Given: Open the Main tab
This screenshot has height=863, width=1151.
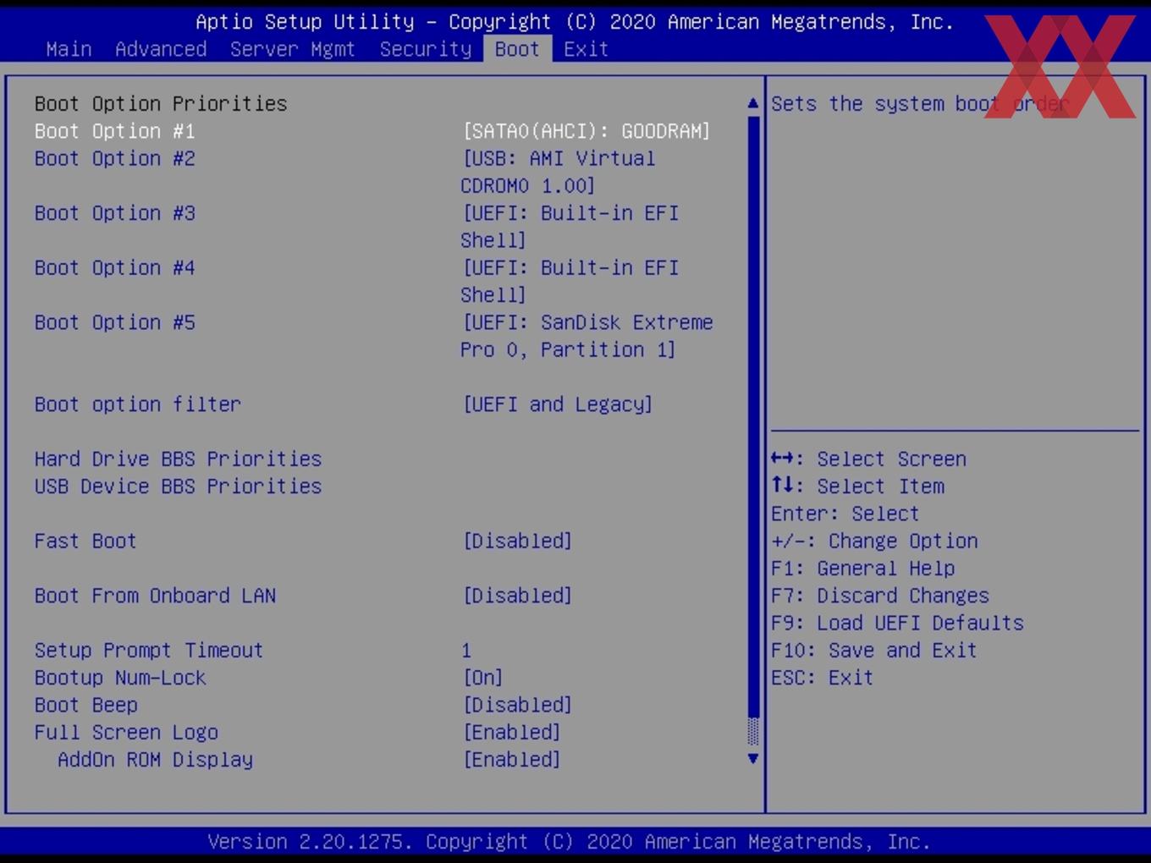Looking at the screenshot, I should (69, 49).
